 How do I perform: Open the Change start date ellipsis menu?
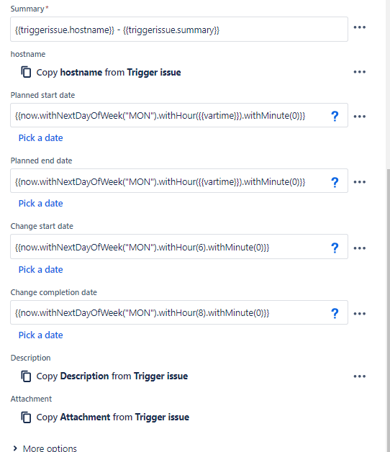pyautogui.click(x=360, y=248)
